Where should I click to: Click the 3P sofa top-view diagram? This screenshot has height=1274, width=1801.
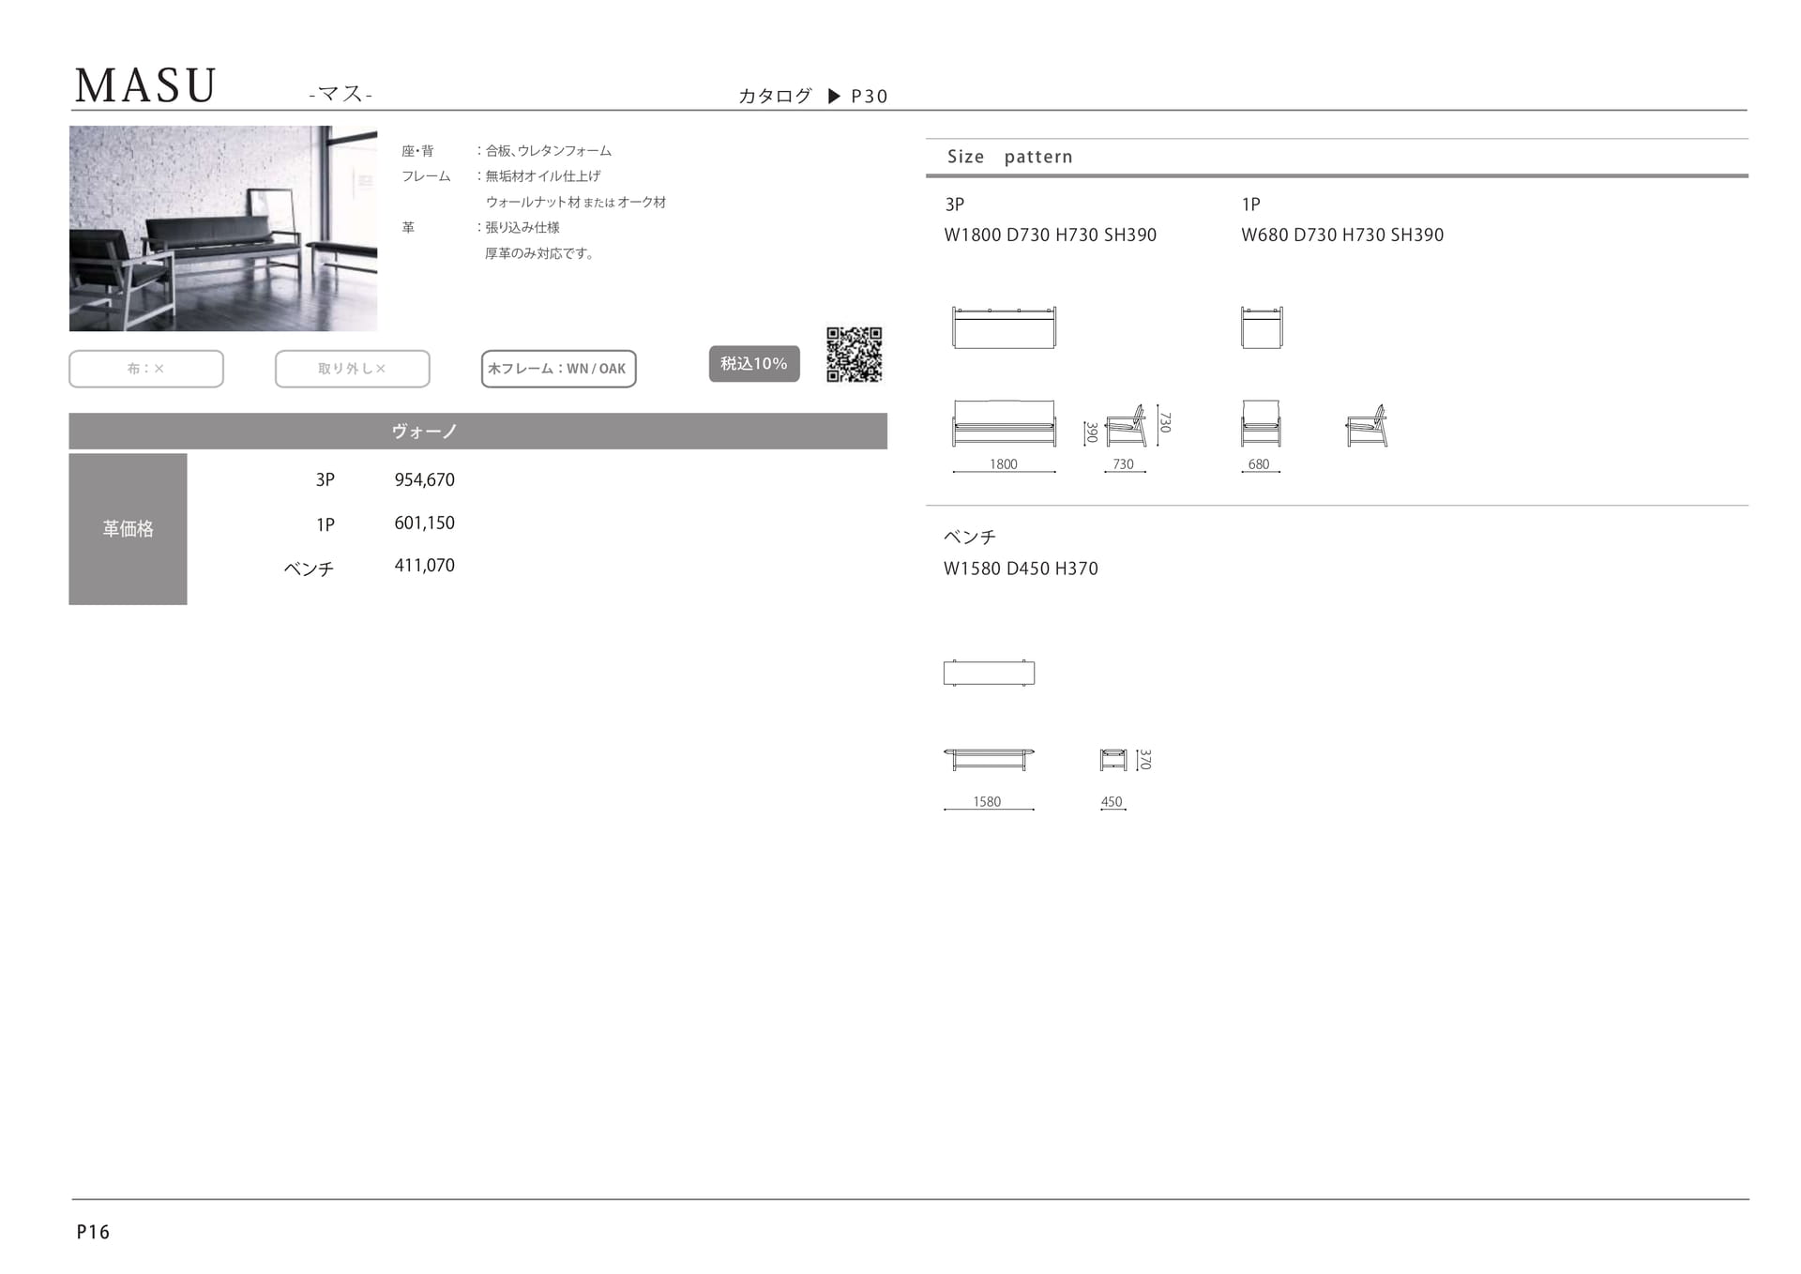pos(1004,327)
